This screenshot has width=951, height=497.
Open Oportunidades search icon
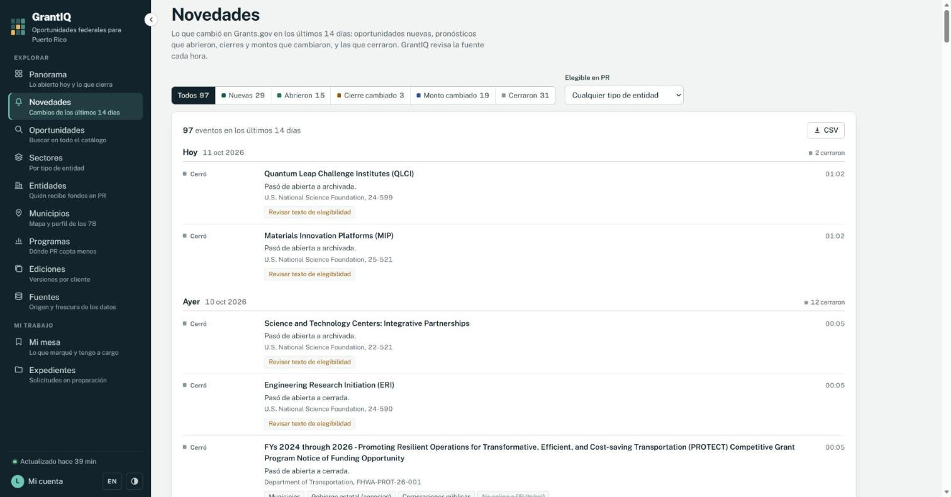click(19, 130)
